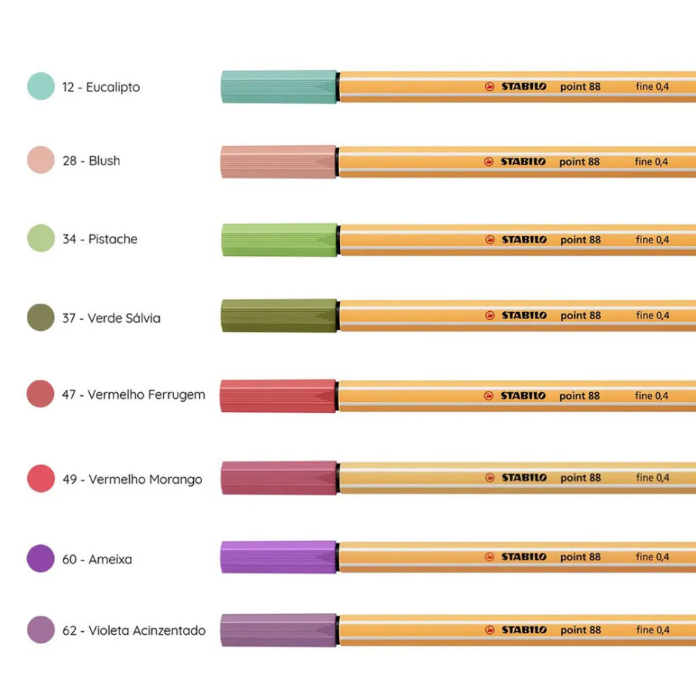Choose the Violeta Acinzentado swatch
This screenshot has height=696, width=696.
(x=41, y=630)
